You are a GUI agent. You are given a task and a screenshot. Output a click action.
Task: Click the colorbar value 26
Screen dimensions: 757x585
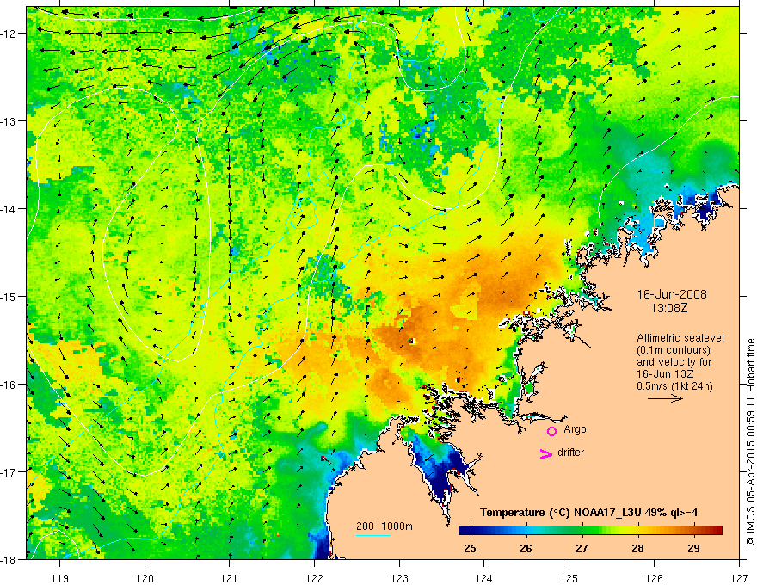526,548
